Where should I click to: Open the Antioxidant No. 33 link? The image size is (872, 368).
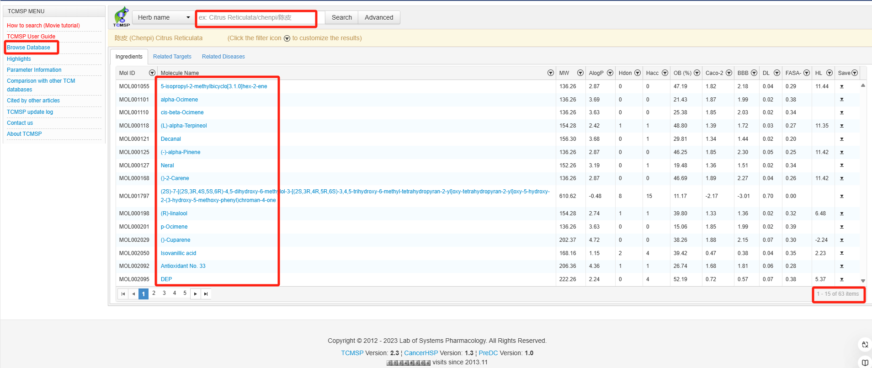183,266
